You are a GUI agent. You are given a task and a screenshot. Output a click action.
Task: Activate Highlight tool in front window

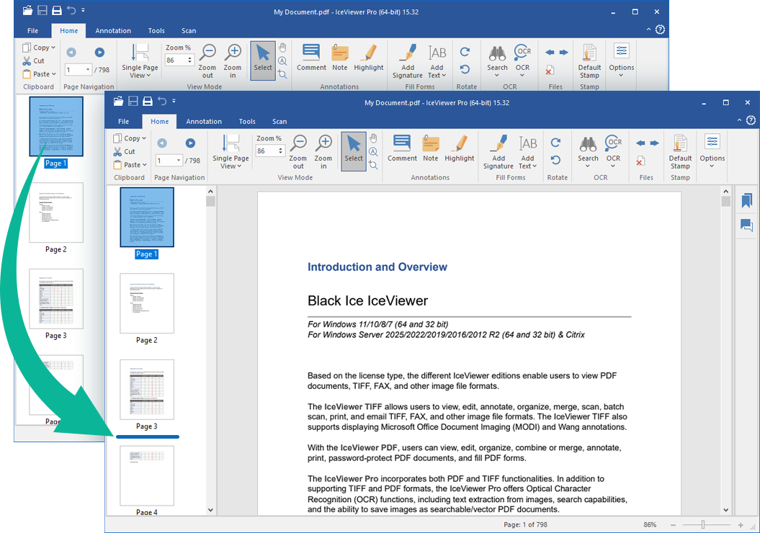click(459, 148)
